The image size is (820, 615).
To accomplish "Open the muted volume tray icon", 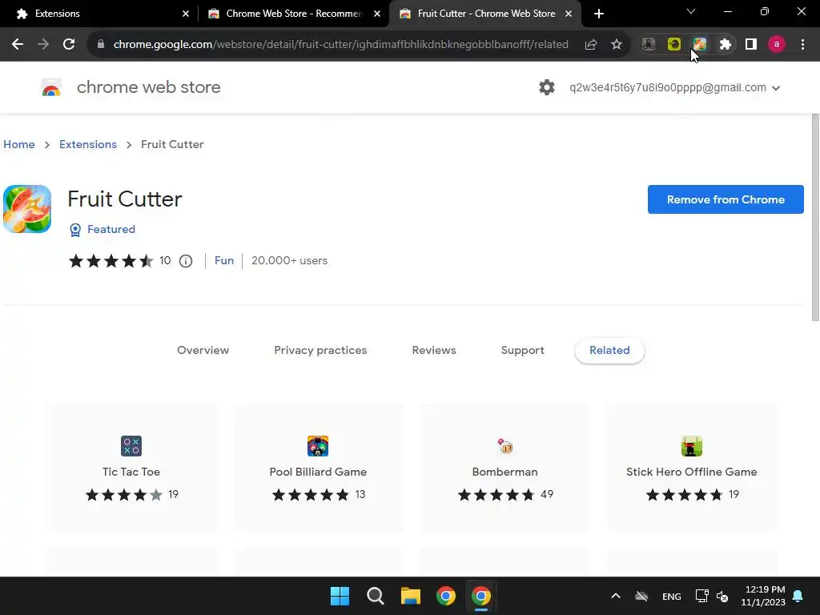I will 723,596.
